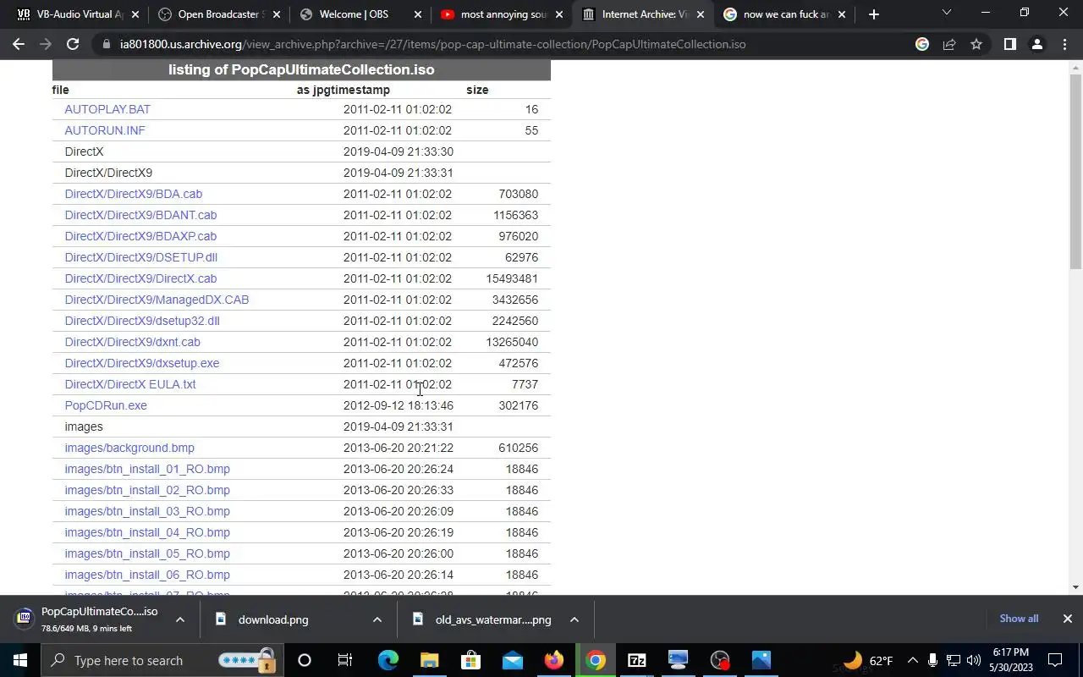This screenshot has width=1083, height=677.
Task: Open DirectX/DirectX9/ManagedDX.CAB link
Action: (x=157, y=300)
